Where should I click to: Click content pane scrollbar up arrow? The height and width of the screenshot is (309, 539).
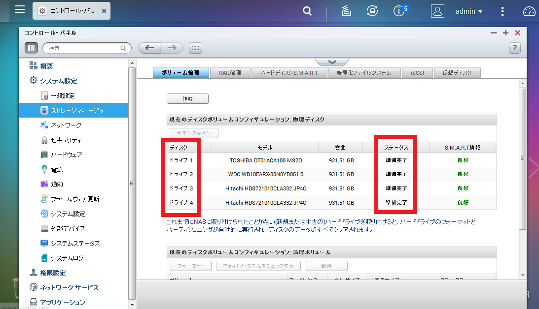tap(523, 83)
